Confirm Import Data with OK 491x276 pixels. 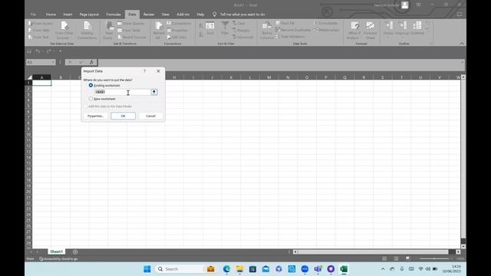pyautogui.click(x=123, y=116)
